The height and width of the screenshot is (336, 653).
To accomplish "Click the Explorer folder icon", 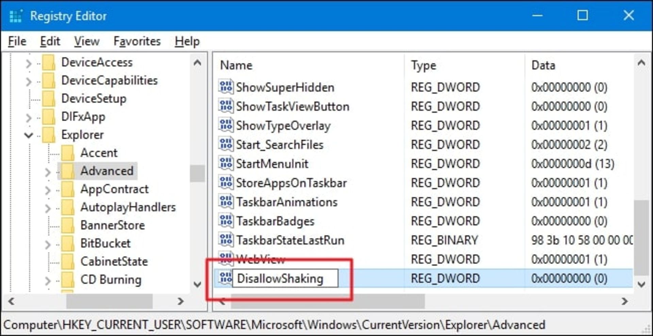I will point(49,135).
